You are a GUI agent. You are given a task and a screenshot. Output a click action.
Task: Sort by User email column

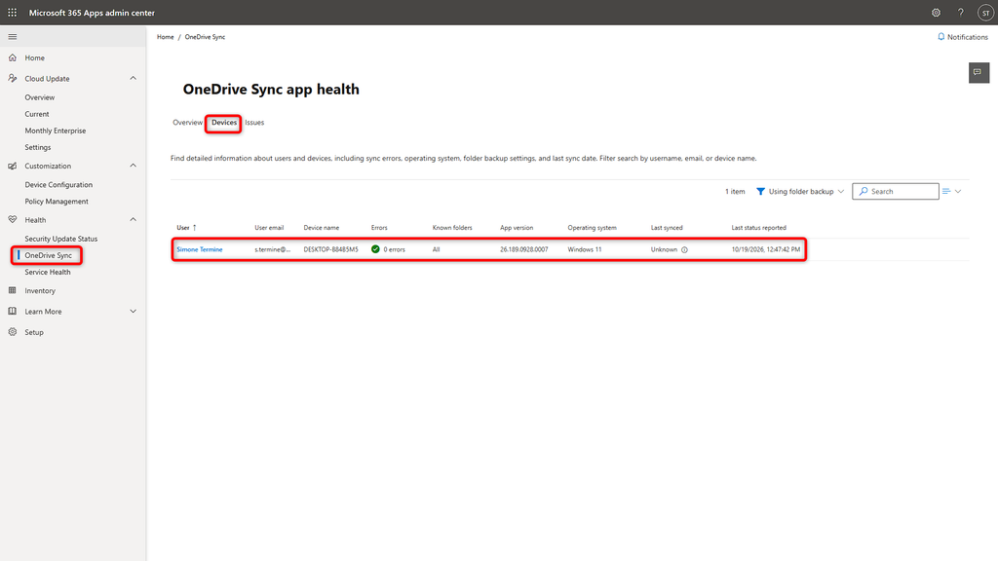tap(269, 228)
